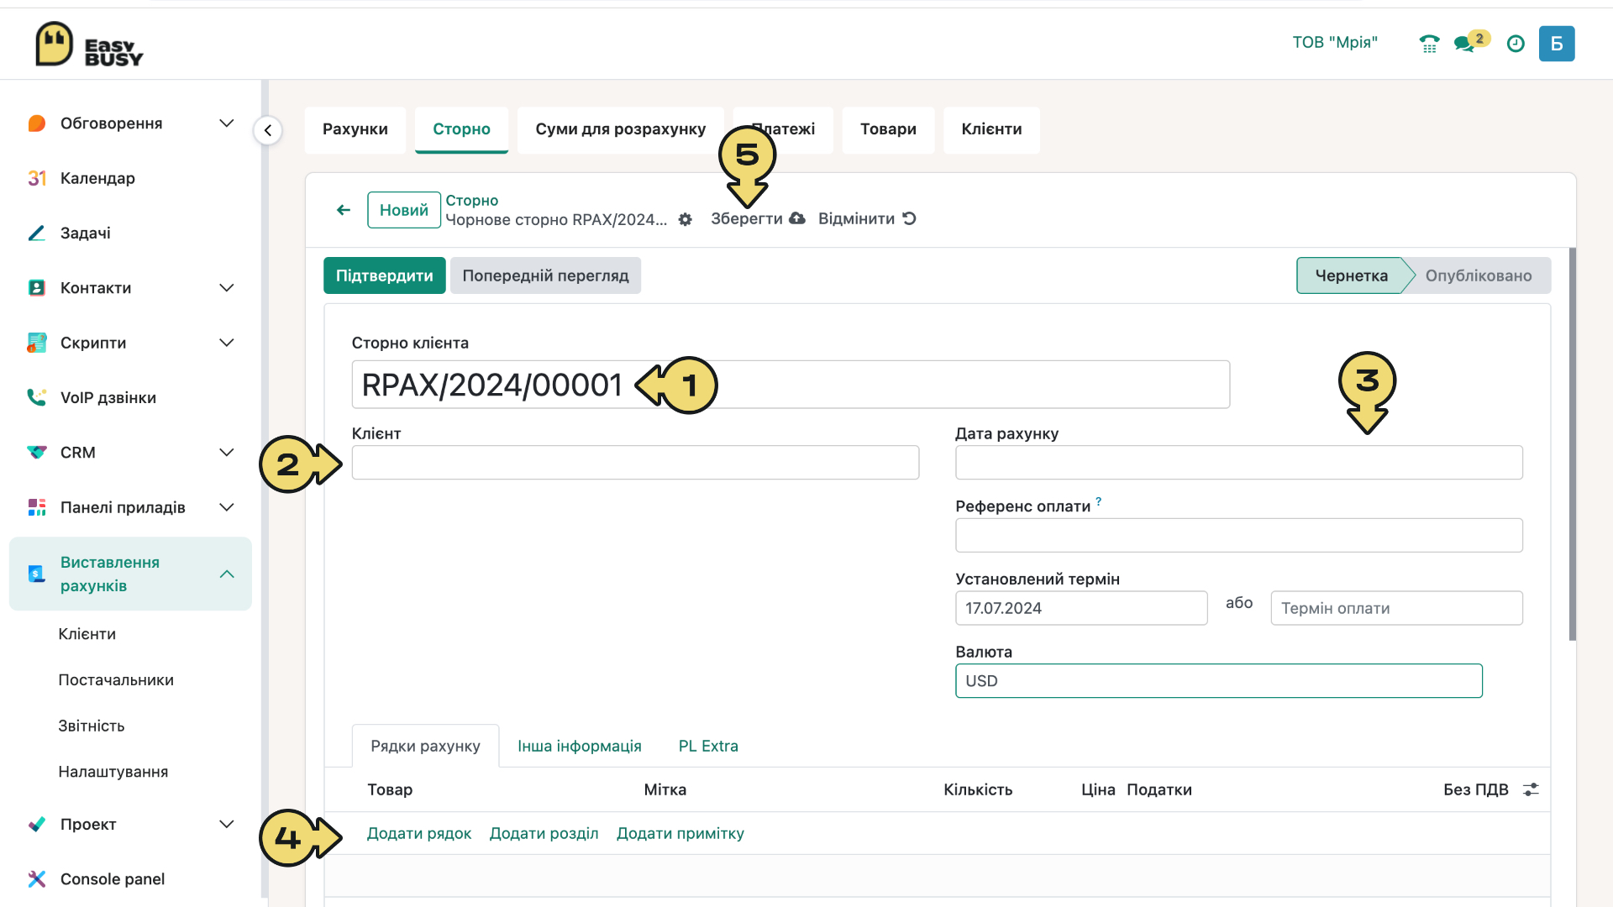
Task: Click the Панелі приладів icon
Action: (x=37, y=507)
